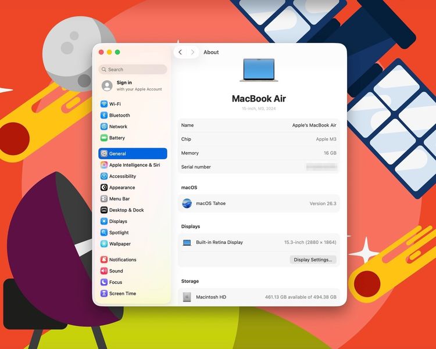Screen dimensions: 436x349
Task: Select the Network globe icon
Action: pyautogui.click(x=104, y=127)
